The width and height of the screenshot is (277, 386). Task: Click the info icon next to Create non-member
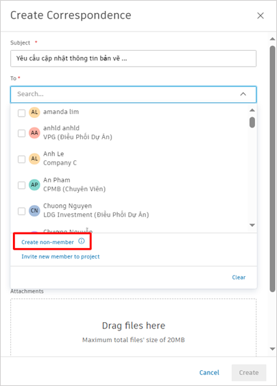(x=82, y=241)
